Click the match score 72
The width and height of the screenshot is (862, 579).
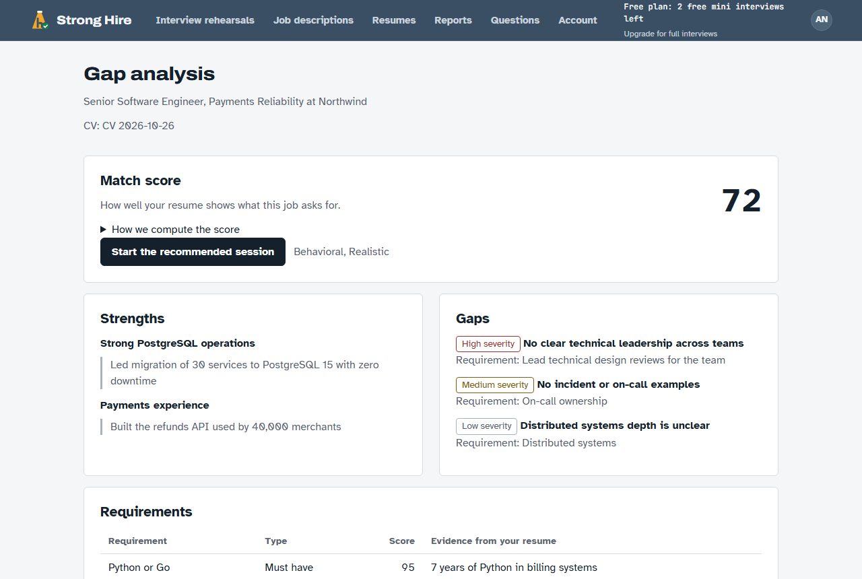[x=741, y=201]
